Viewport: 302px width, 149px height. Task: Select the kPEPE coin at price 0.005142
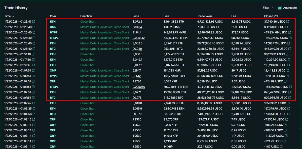[54, 38]
